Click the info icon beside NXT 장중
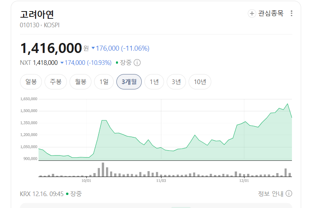310x208 pixels. [137, 63]
